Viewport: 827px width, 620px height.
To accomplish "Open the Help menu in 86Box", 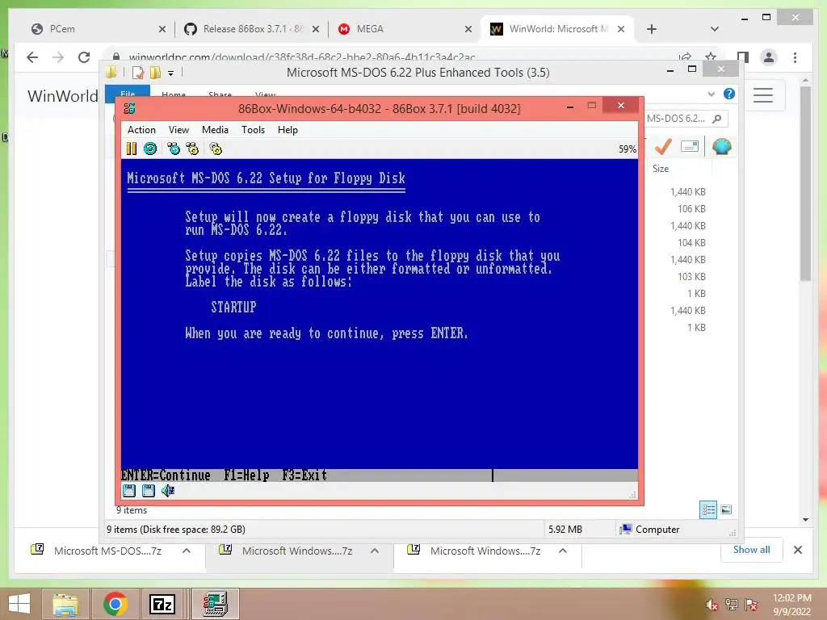I will tap(288, 130).
